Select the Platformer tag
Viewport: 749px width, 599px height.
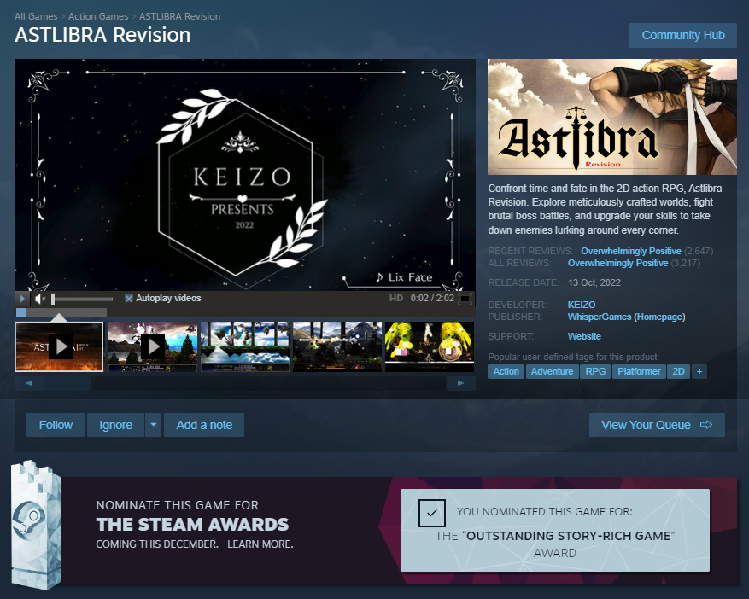point(639,372)
